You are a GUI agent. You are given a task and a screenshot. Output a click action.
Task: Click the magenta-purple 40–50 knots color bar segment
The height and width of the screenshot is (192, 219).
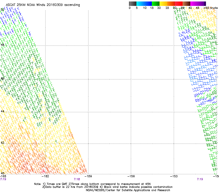point(198,4)
